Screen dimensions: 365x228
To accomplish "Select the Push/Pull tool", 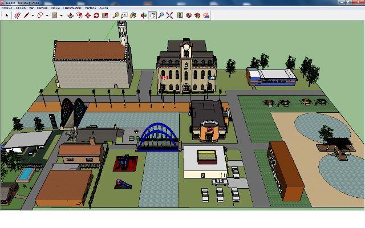I will coord(70,15).
